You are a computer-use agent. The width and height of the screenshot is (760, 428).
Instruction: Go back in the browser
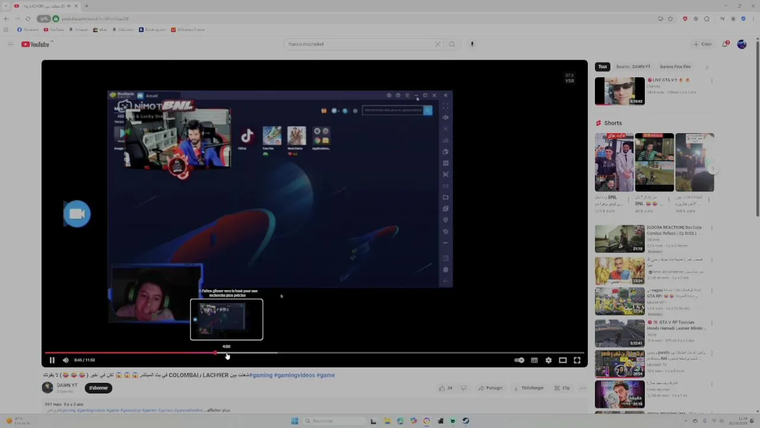click(x=7, y=18)
